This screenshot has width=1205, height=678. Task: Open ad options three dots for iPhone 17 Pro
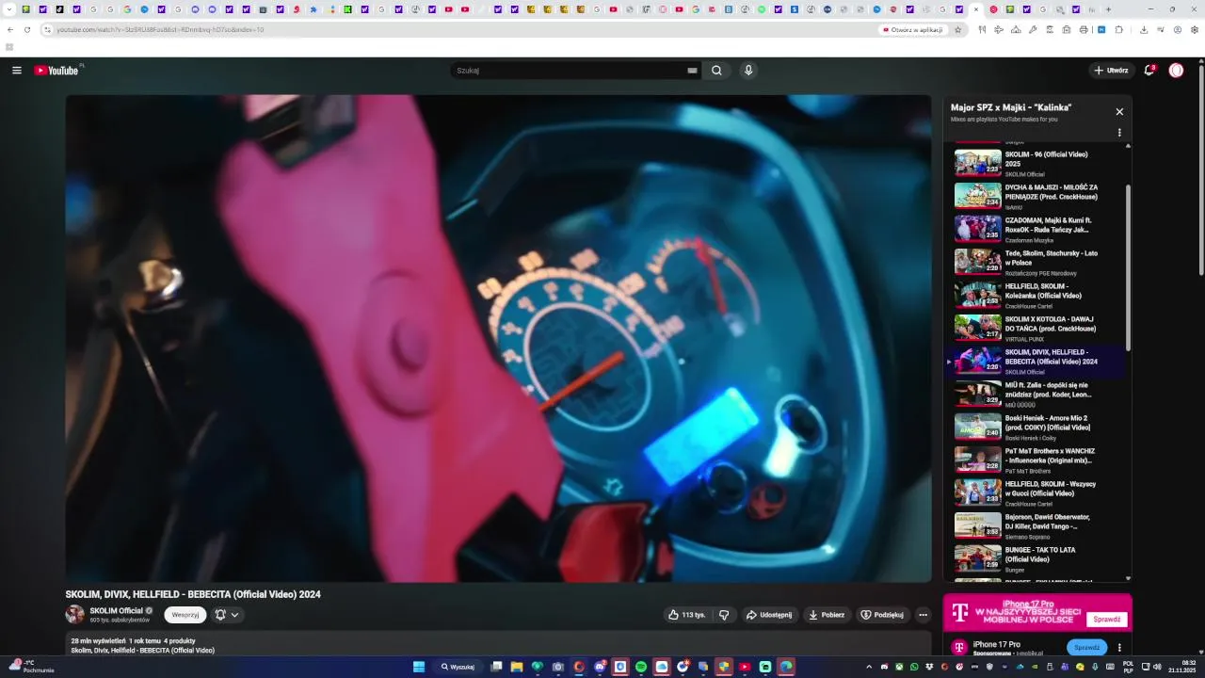(1119, 648)
